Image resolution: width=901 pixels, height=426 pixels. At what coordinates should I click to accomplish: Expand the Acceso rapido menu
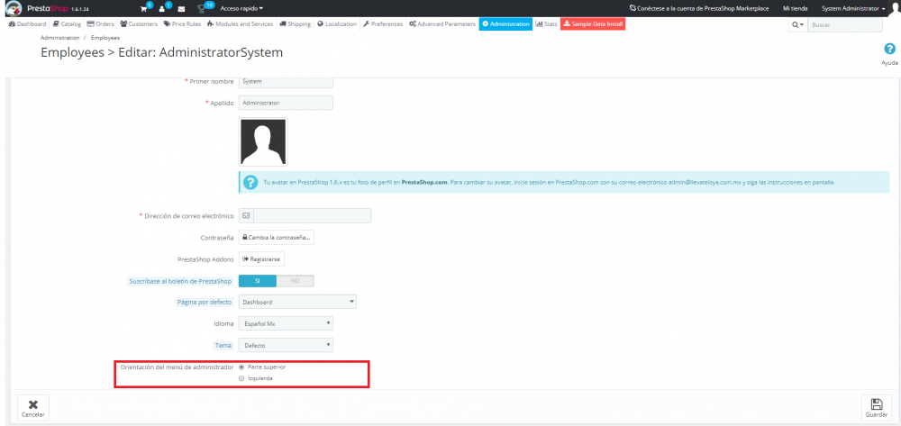point(241,9)
